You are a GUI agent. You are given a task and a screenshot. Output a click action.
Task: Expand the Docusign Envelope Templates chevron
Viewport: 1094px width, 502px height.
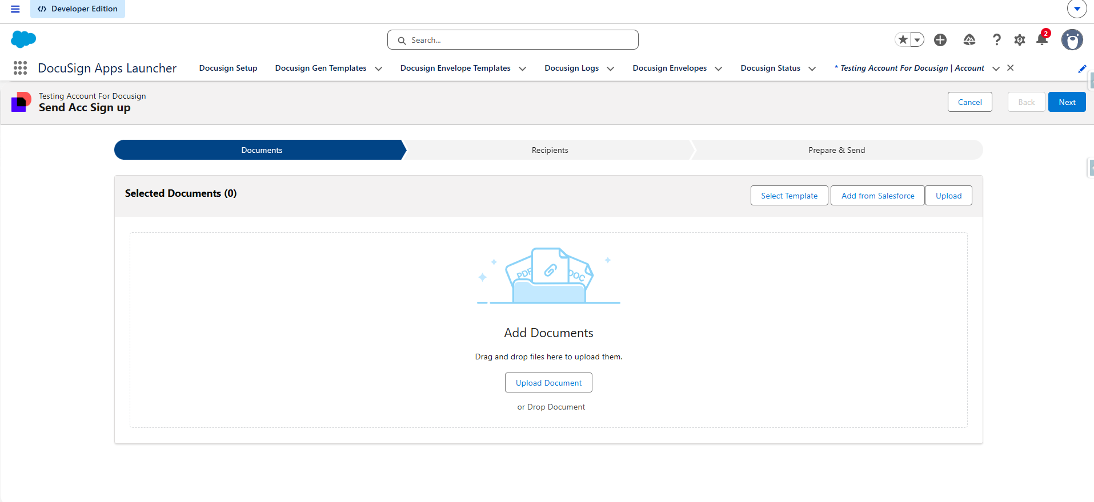(522, 68)
